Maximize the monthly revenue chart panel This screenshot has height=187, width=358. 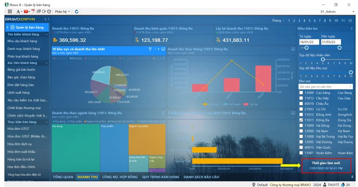tap(293, 49)
